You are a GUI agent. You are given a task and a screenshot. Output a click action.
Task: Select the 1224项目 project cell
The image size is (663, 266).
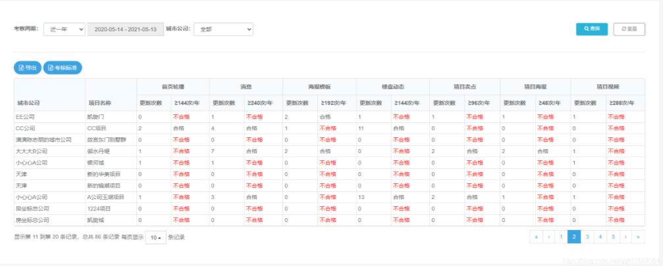pyautogui.click(x=111, y=209)
